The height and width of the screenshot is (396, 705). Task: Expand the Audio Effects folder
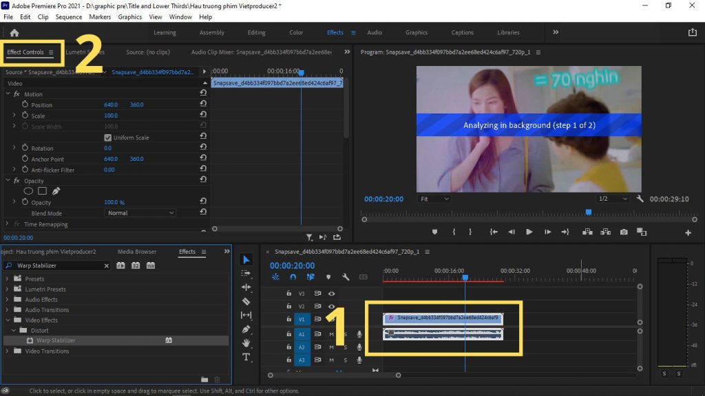[x=8, y=300]
